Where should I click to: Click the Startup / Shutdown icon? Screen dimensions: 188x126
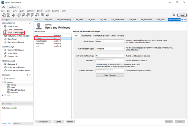[x=5, y=50]
